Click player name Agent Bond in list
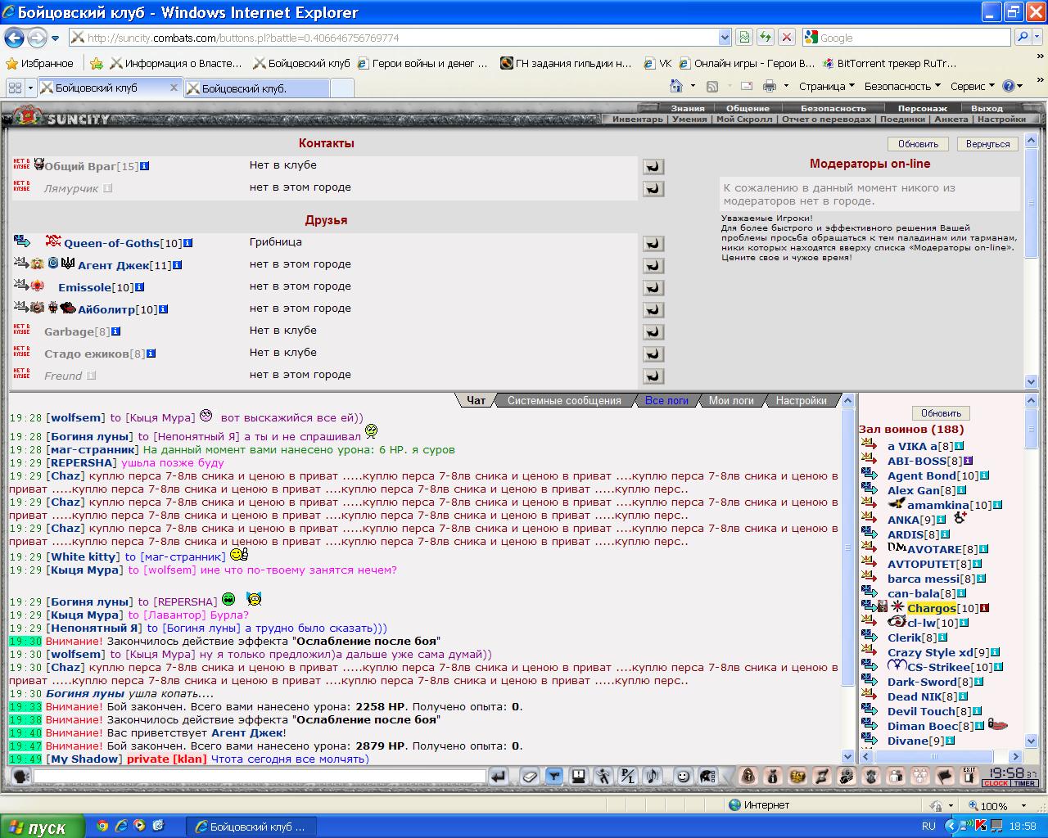Viewport: 1048px width, 838px height. [921, 475]
